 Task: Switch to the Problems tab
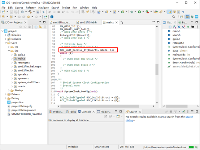[56, 112]
